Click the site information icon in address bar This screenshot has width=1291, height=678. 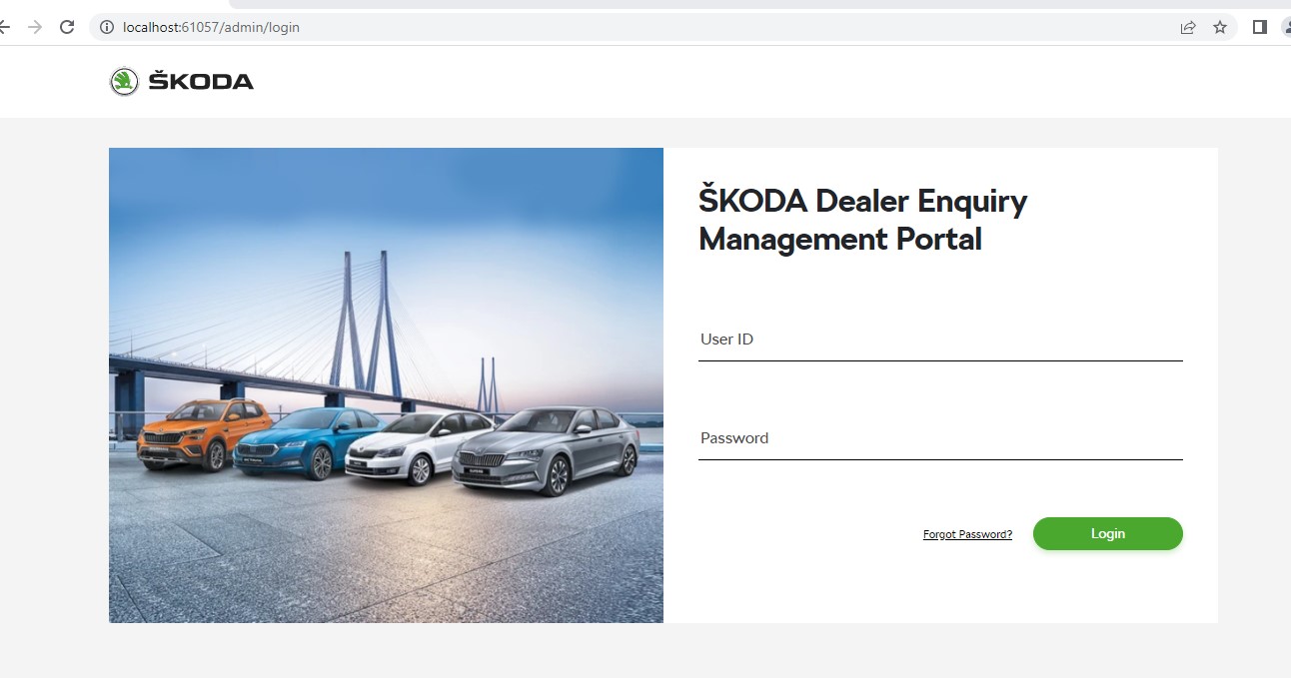click(107, 27)
